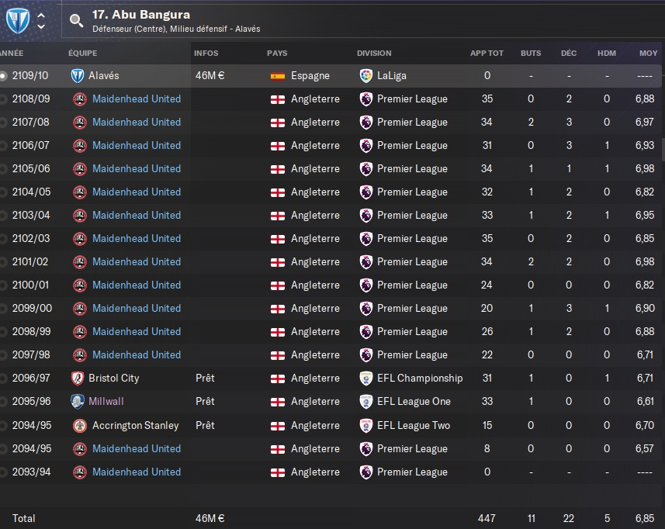Click the Accrington Stanley club badge
665x529 pixels.
[79, 425]
